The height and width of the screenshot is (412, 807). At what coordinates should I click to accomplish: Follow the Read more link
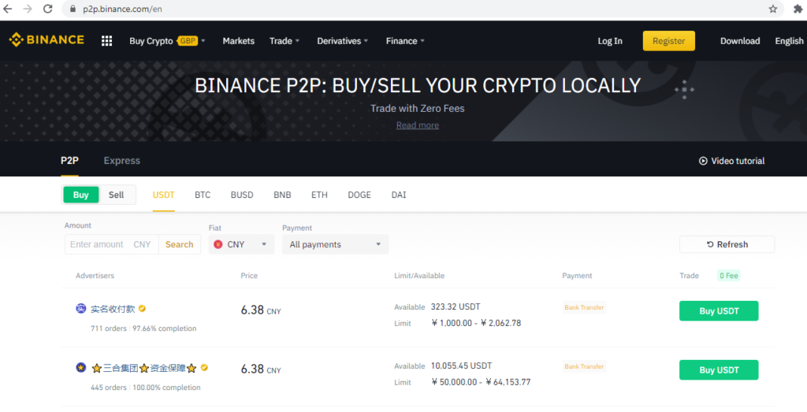pyautogui.click(x=418, y=125)
